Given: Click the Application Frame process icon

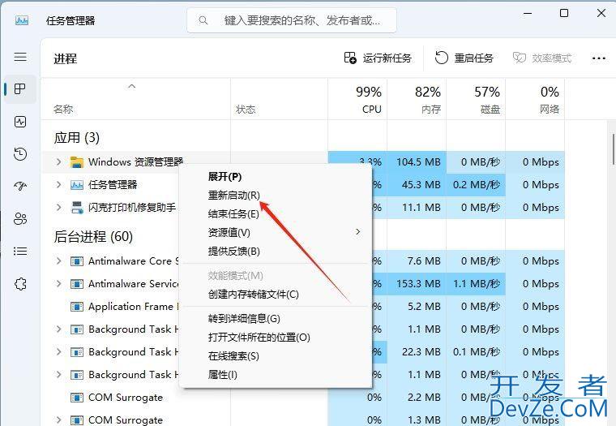Looking at the screenshot, I should (77, 307).
